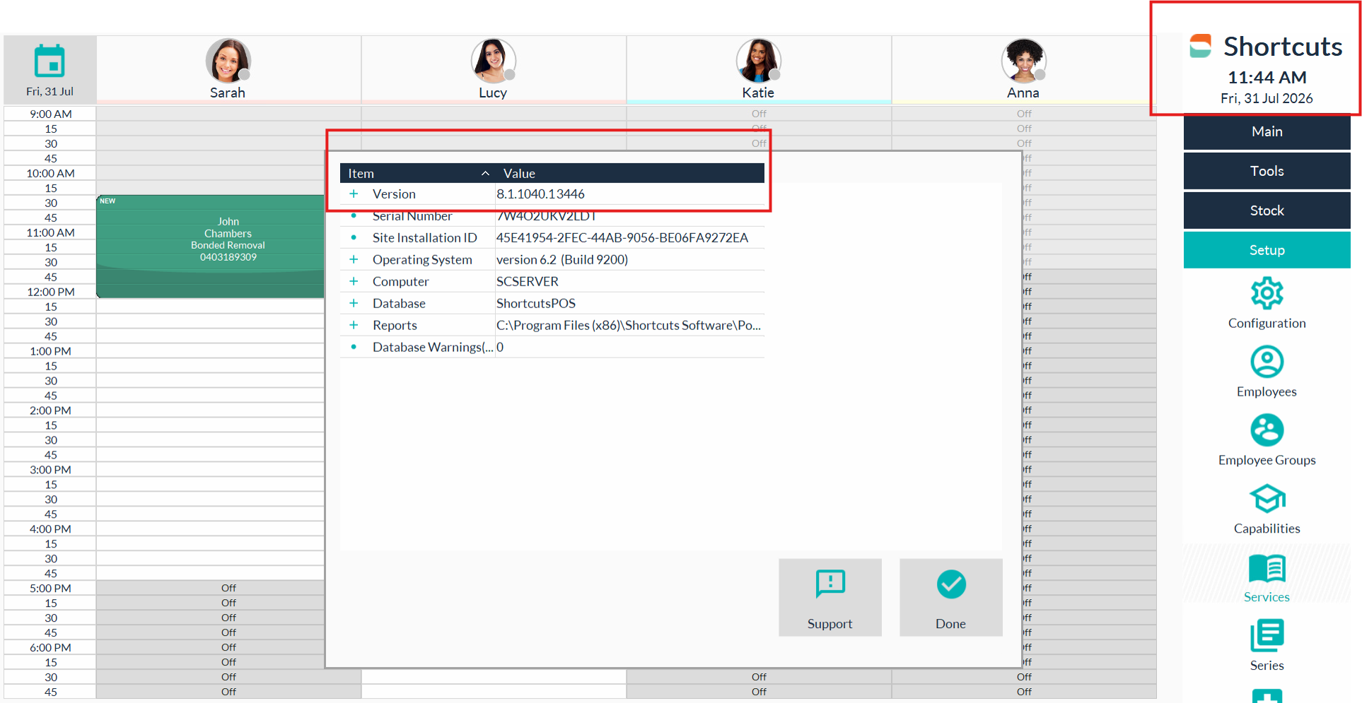Switch to the Tools menu tab
Viewport: 1362px width, 703px height.
(1267, 171)
